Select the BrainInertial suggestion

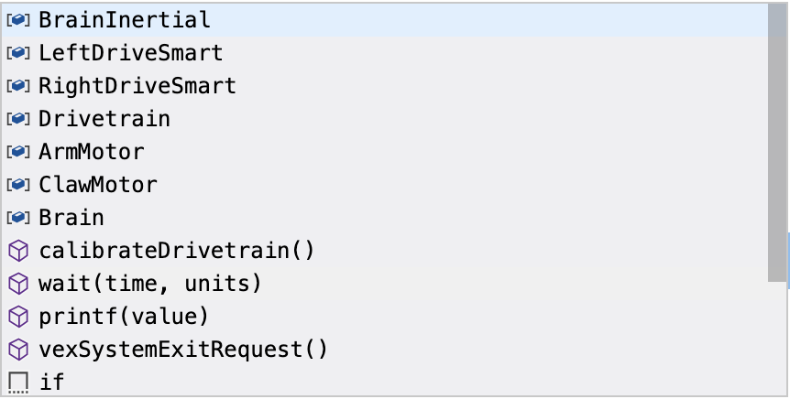tap(124, 19)
